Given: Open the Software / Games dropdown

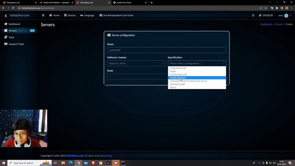Looking at the screenshot, I should [x=136, y=64].
